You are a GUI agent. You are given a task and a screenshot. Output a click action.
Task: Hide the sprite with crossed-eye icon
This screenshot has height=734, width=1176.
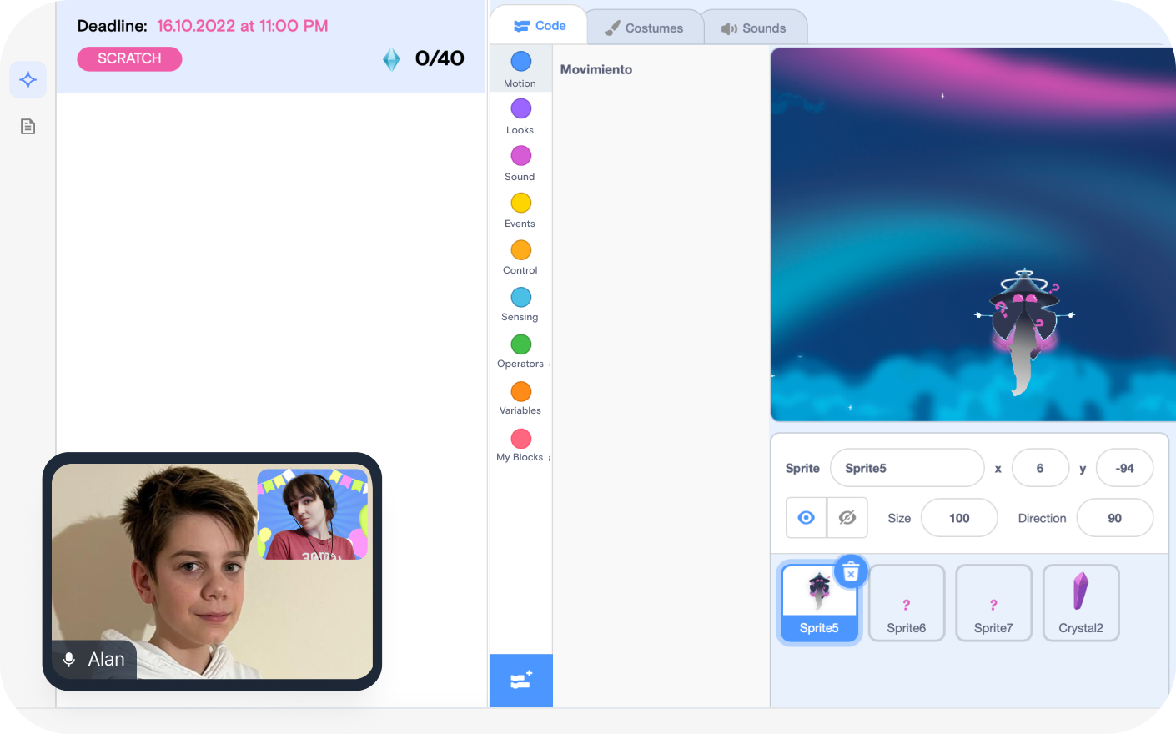847,518
